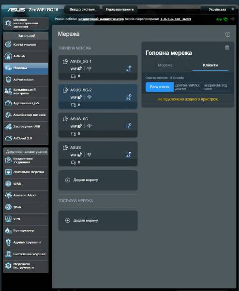
Task: Click the 2.4 band badge on ASUS
Action: pyautogui.click(x=129, y=155)
